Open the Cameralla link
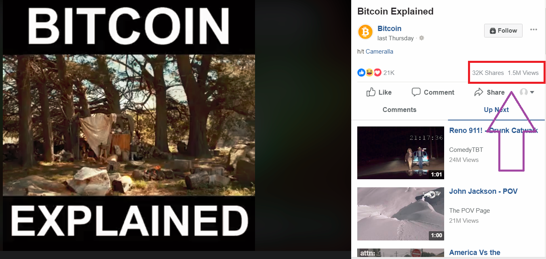 tap(379, 52)
